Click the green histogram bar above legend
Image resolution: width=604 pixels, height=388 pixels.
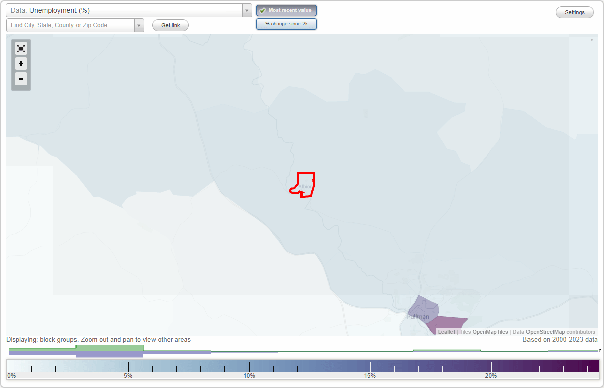pyautogui.click(x=110, y=348)
